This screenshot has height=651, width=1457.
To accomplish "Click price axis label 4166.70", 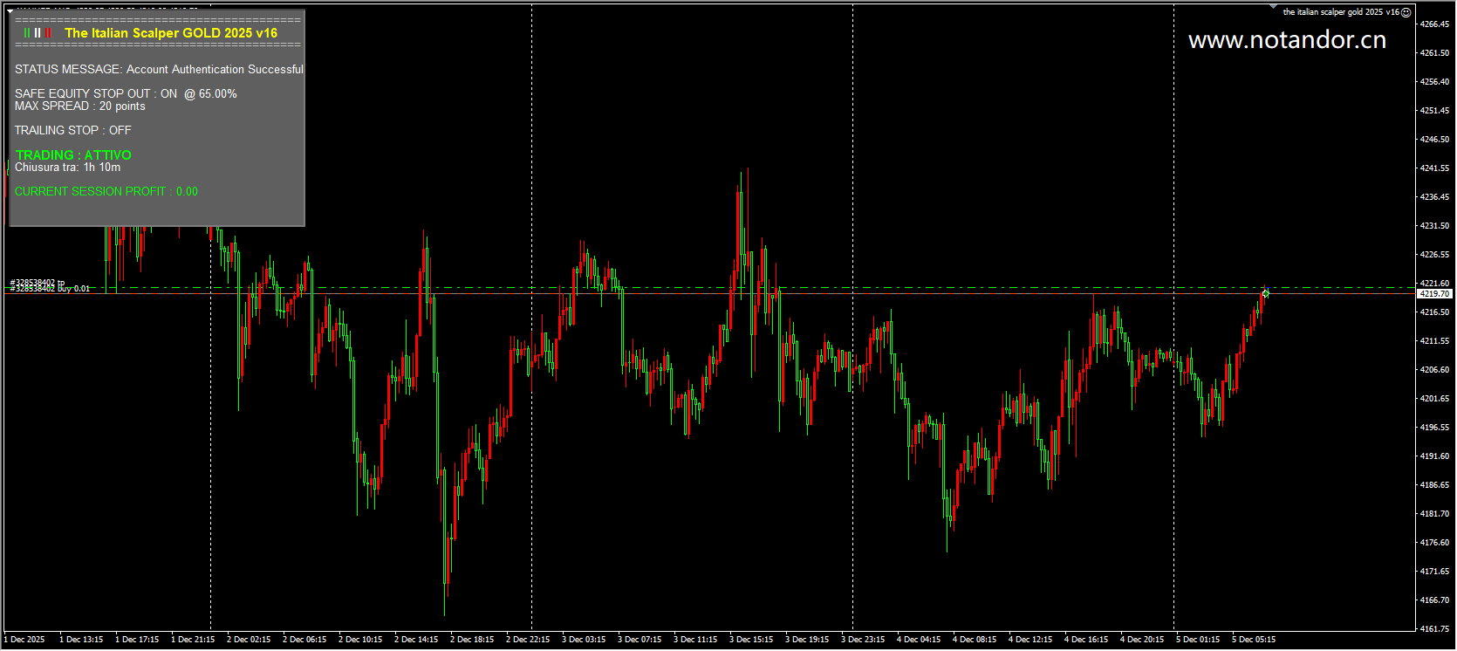I will click(x=1434, y=600).
